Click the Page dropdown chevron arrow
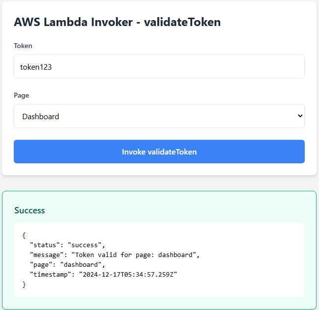This screenshot has height=310, width=319. pyautogui.click(x=300, y=116)
